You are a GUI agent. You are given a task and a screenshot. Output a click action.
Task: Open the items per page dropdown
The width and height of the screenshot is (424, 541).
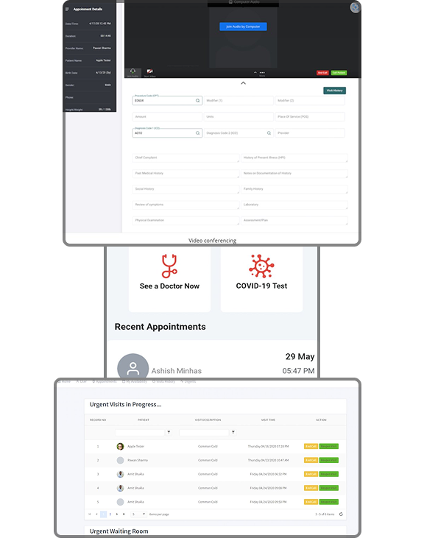pyautogui.click(x=138, y=515)
